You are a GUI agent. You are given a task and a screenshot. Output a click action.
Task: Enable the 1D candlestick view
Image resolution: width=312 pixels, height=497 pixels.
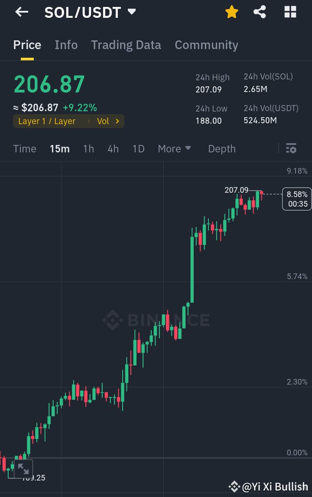click(x=138, y=148)
